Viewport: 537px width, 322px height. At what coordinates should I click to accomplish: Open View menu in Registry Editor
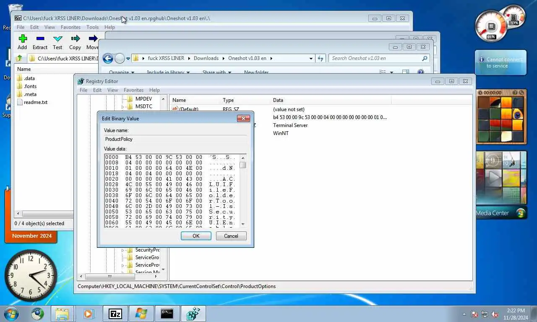point(112,90)
